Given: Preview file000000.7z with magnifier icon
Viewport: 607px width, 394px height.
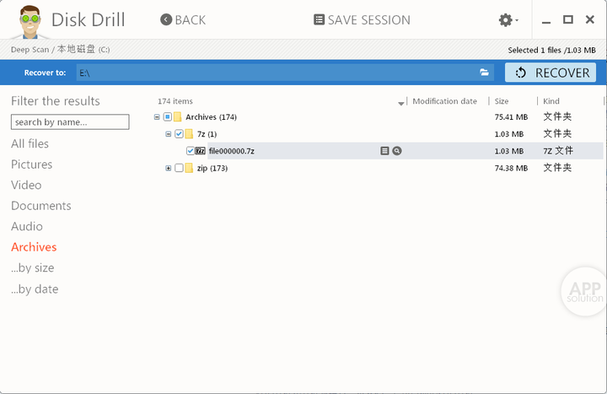Looking at the screenshot, I should [x=397, y=151].
